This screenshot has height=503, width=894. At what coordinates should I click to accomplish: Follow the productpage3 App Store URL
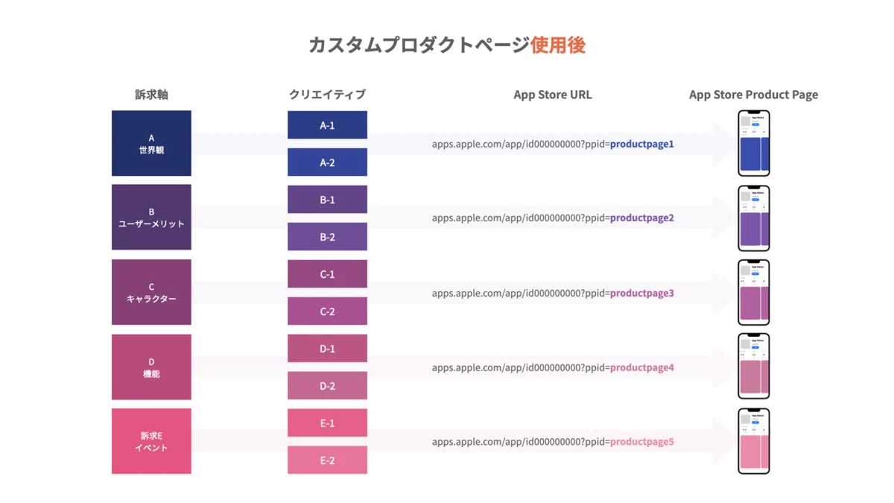pyautogui.click(x=552, y=293)
